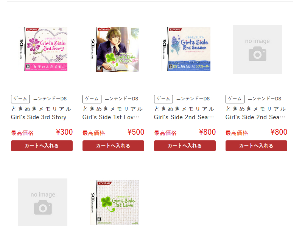Add the ¥500 1st Love game to cart
Screen dimensions: 302x226
pyautogui.click(x=113, y=146)
